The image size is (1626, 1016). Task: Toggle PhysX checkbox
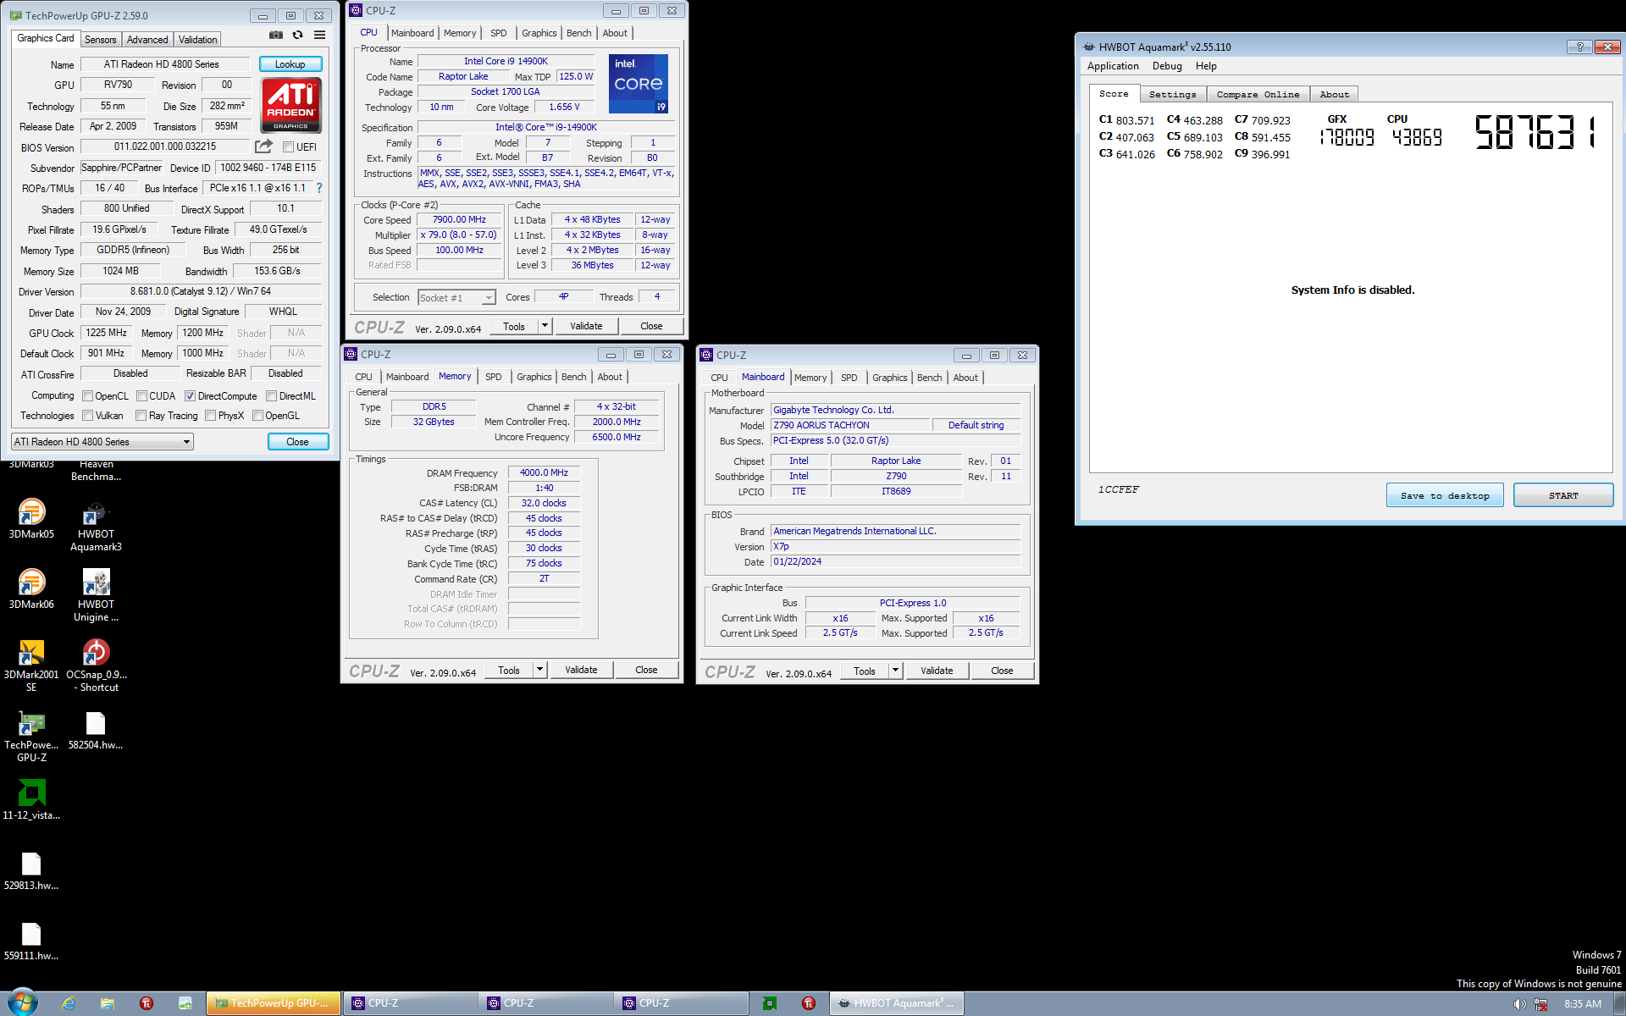click(211, 416)
